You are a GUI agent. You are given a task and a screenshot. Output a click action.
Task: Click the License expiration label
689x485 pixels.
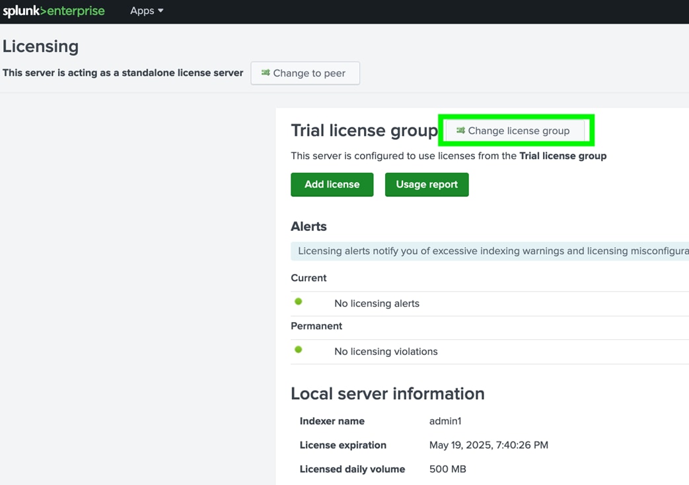point(343,445)
